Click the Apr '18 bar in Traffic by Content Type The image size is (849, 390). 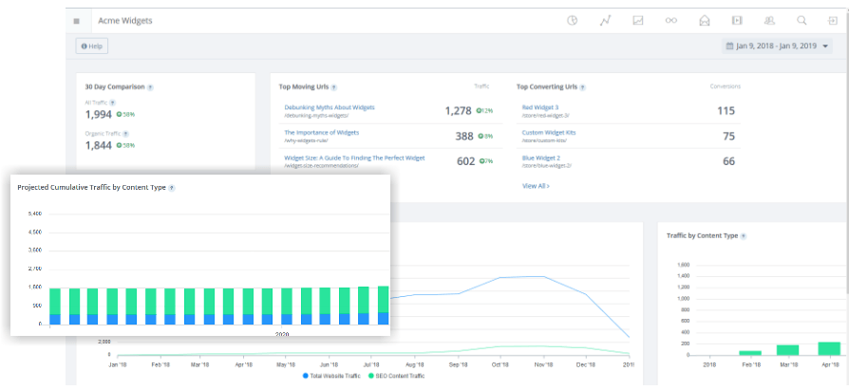coord(828,348)
